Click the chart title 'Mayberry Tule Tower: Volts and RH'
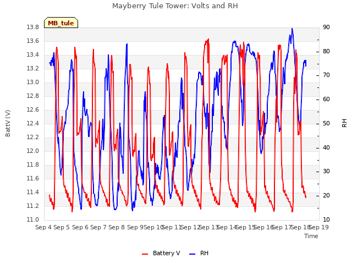The image size is (352, 264). (x=175, y=6)
